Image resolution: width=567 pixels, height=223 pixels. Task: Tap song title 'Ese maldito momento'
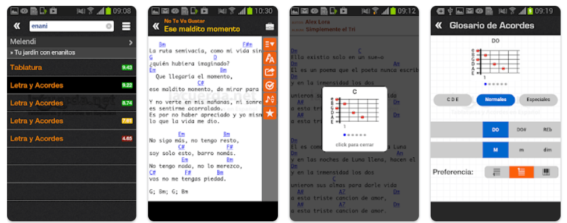tap(202, 29)
